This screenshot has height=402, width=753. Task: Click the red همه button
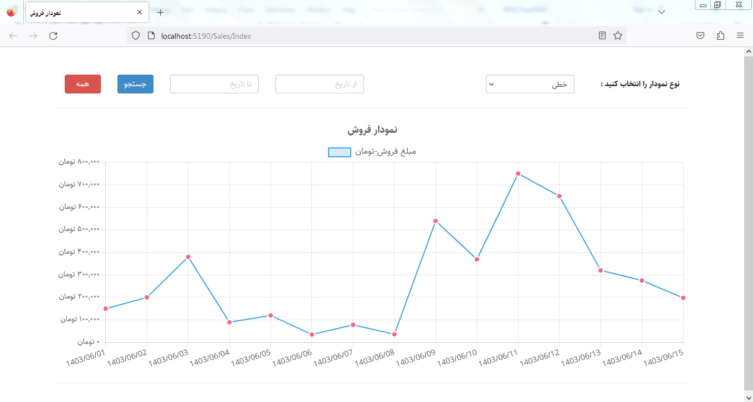point(83,84)
